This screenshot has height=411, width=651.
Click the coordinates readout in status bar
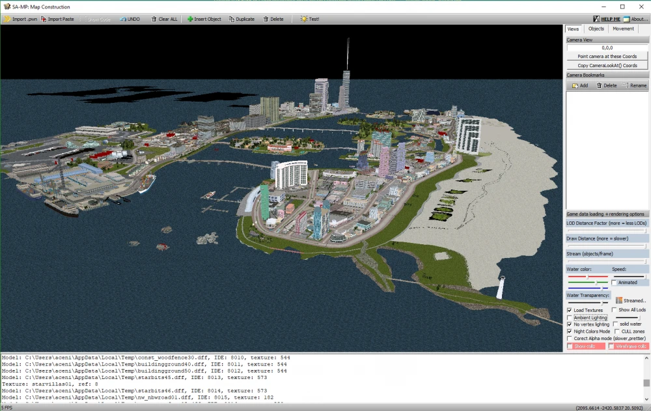pos(609,408)
